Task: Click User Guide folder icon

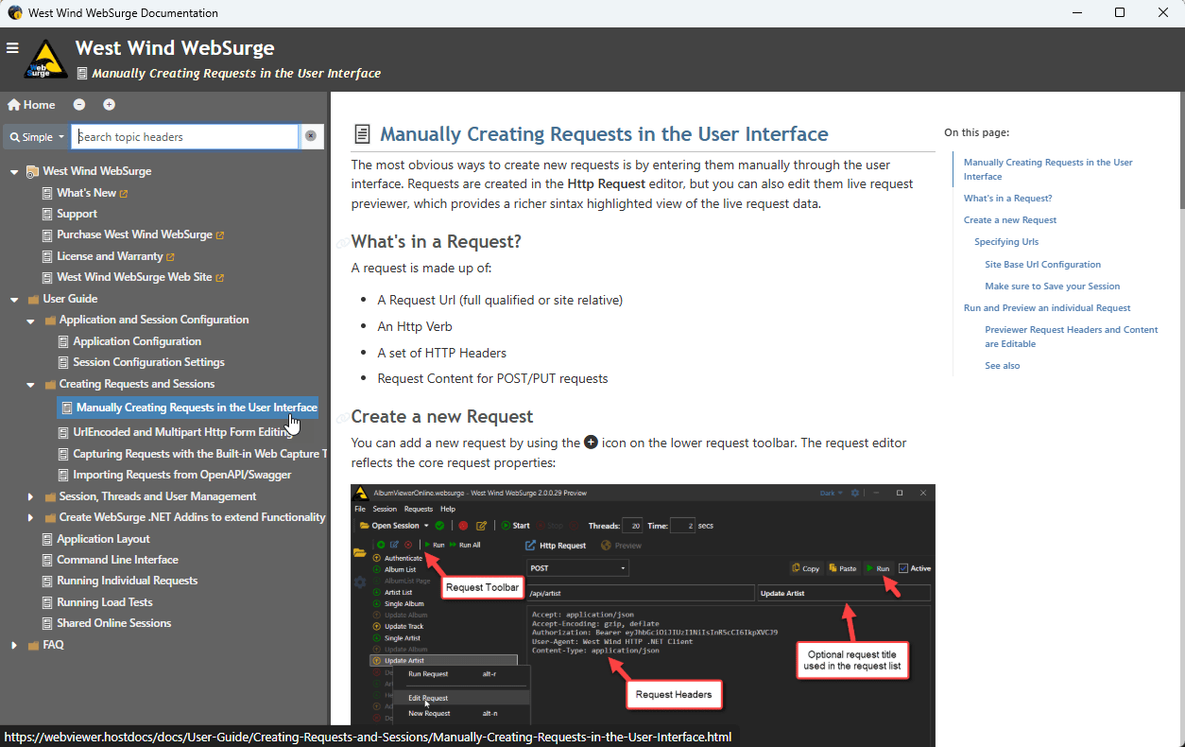Action: 33,300
